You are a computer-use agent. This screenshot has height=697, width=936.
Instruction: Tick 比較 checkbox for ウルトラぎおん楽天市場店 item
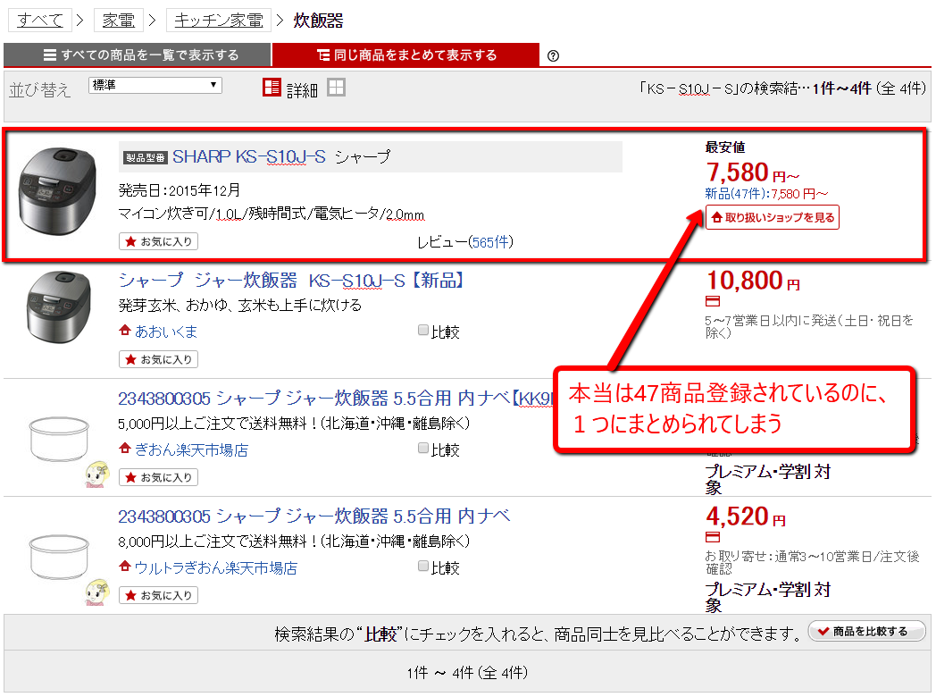423,566
